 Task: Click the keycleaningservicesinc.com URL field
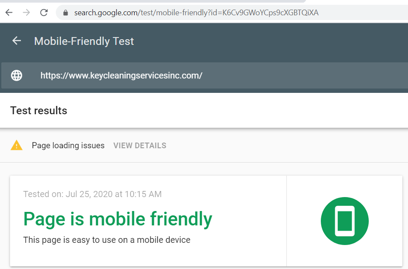[121, 75]
